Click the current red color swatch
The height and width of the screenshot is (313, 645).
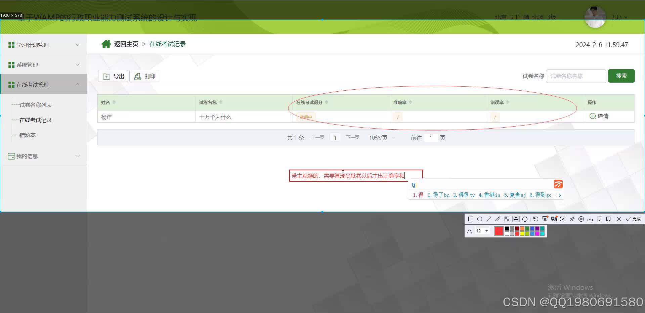499,231
